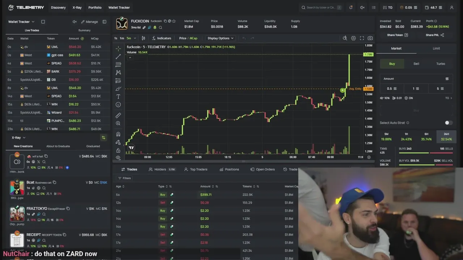Screen dimensions: 463x260
Task: Open the notifications bell icon
Action: click(351, 7)
